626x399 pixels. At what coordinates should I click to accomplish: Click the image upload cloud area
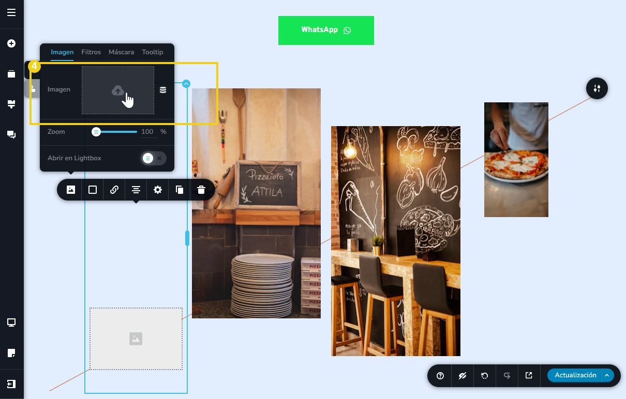coord(118,90)
